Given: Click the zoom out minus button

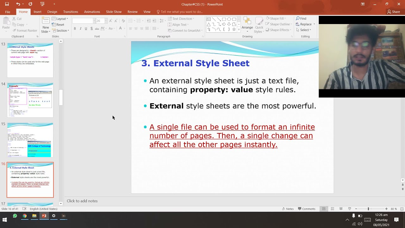Looking at the screenshot, I should [x=356, y=209].
